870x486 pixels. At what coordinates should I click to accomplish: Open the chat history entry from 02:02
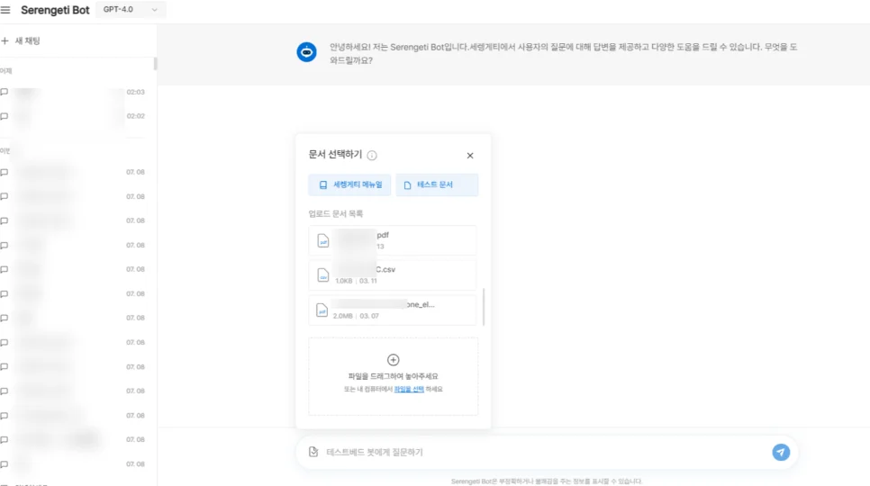[73, 116]
